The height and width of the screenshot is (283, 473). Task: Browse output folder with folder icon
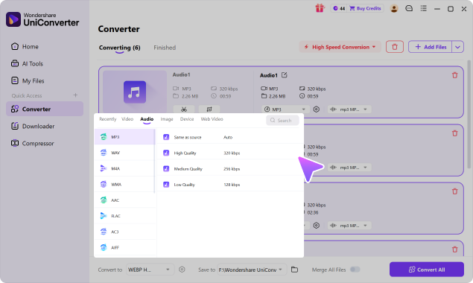(294, 270)
